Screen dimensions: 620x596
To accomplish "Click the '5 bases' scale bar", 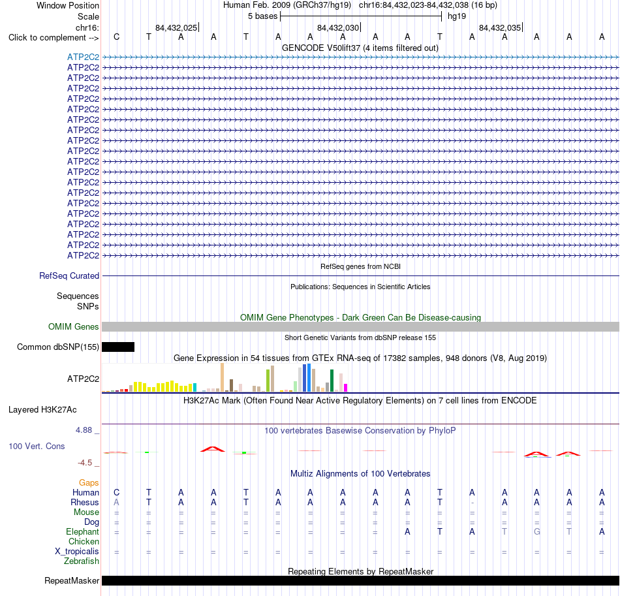I will (361, 16).
